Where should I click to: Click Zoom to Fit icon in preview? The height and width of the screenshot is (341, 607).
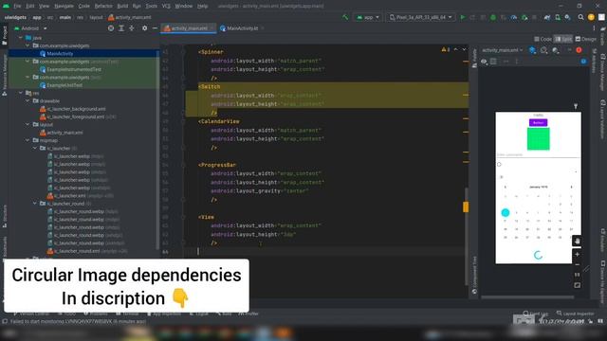[x=578, y=285]
